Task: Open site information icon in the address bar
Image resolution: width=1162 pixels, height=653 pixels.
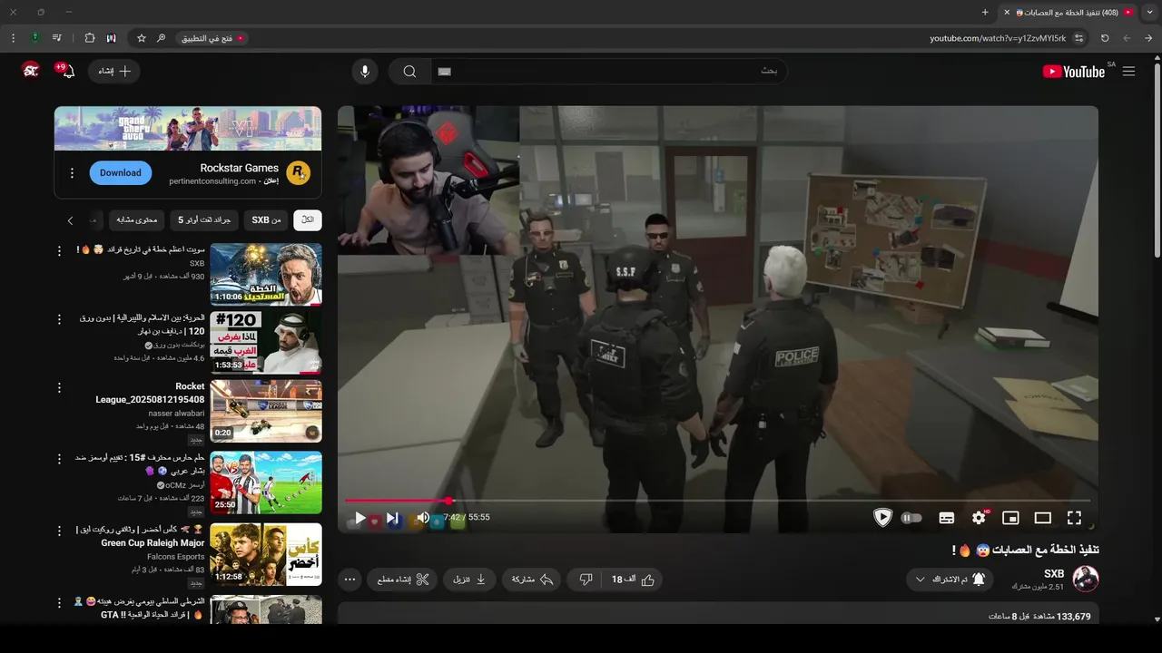Action: point(1078,38)
